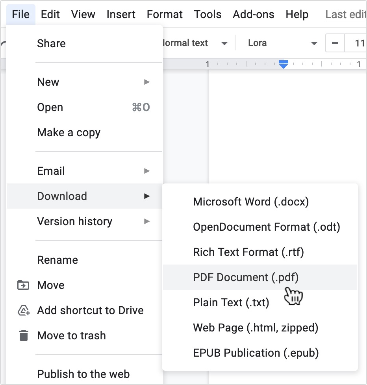The height and width of the screenshot is (385, 367).
Task: Open the Format menu
Action: click(x=165, y=14)
